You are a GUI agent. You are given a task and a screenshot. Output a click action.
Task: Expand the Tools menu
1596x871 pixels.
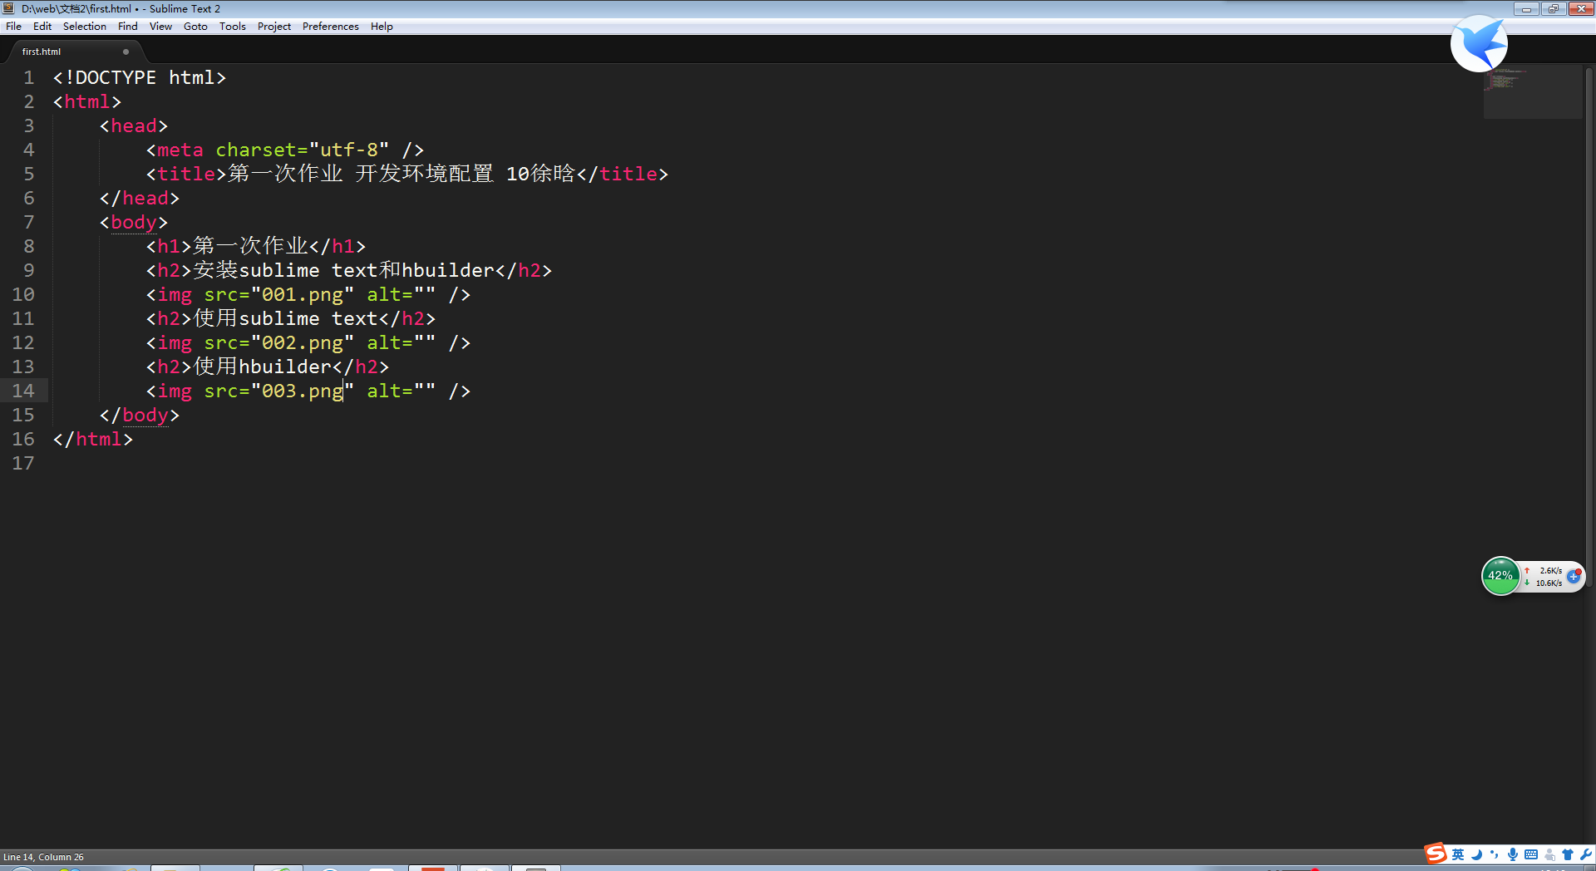232,27
